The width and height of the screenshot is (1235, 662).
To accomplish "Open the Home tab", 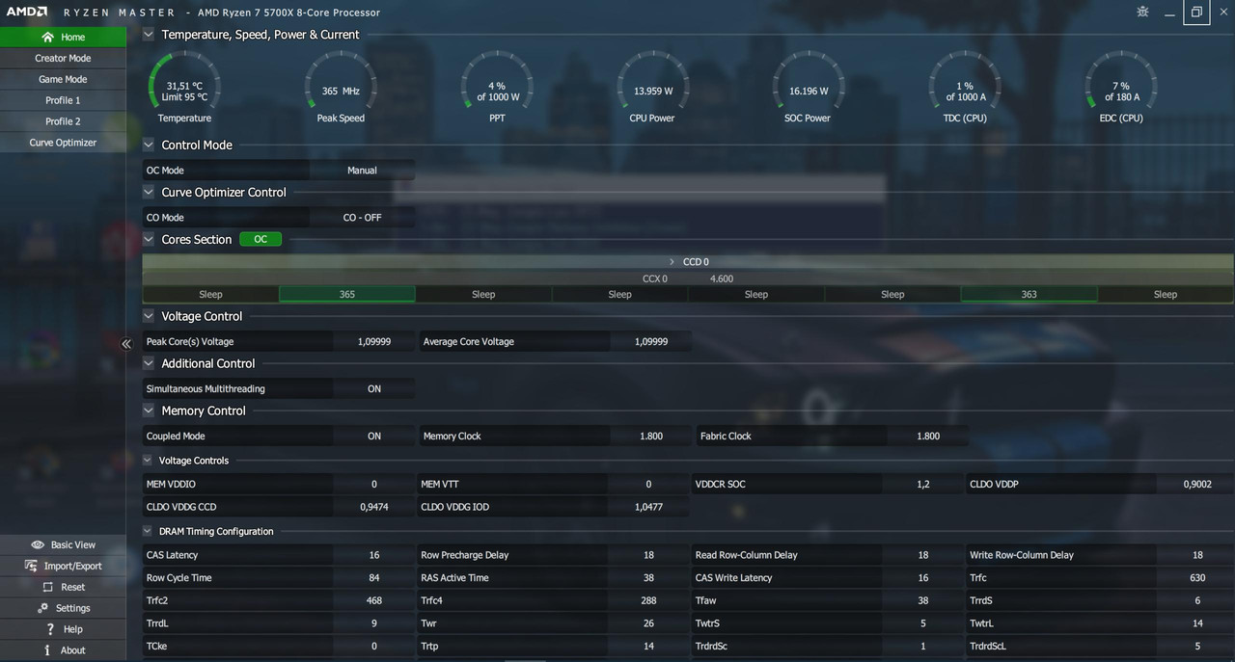I will pos(63,37).
